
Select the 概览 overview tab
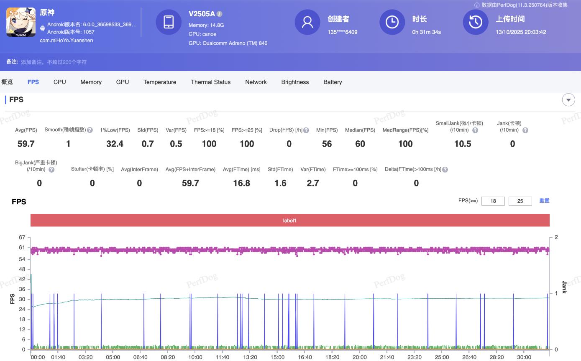coord(7,82)
